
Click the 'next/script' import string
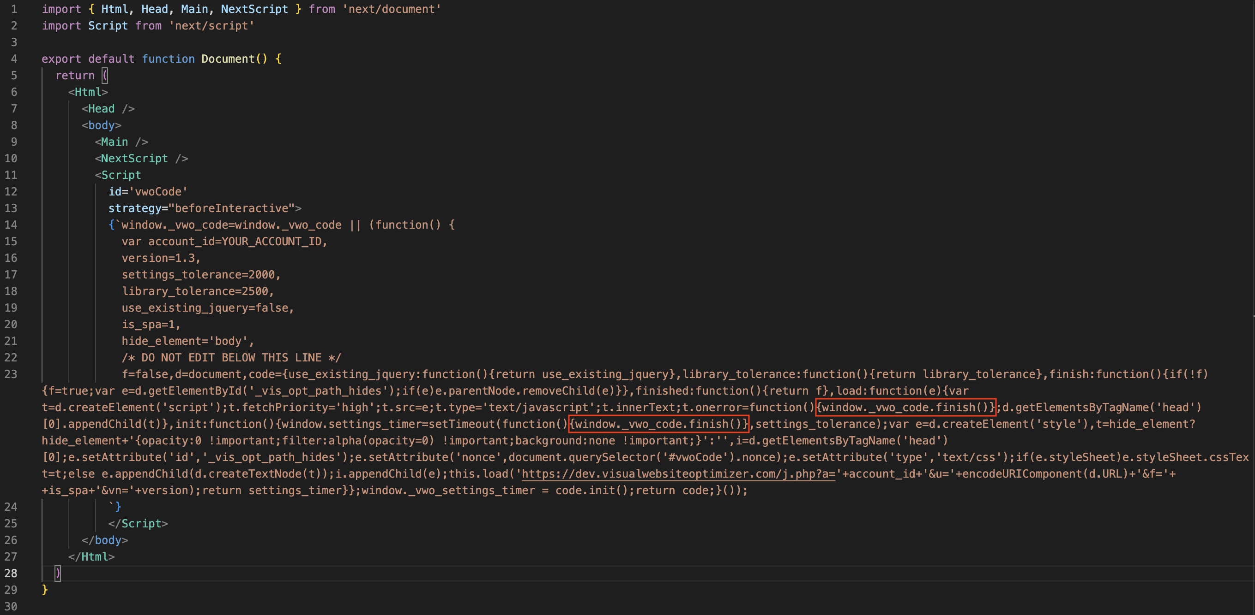coord(211,25)
